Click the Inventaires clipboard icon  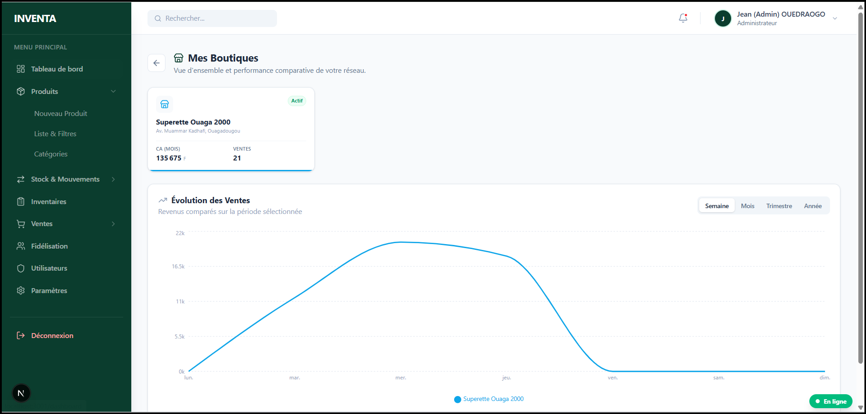[x=21, y=201]
